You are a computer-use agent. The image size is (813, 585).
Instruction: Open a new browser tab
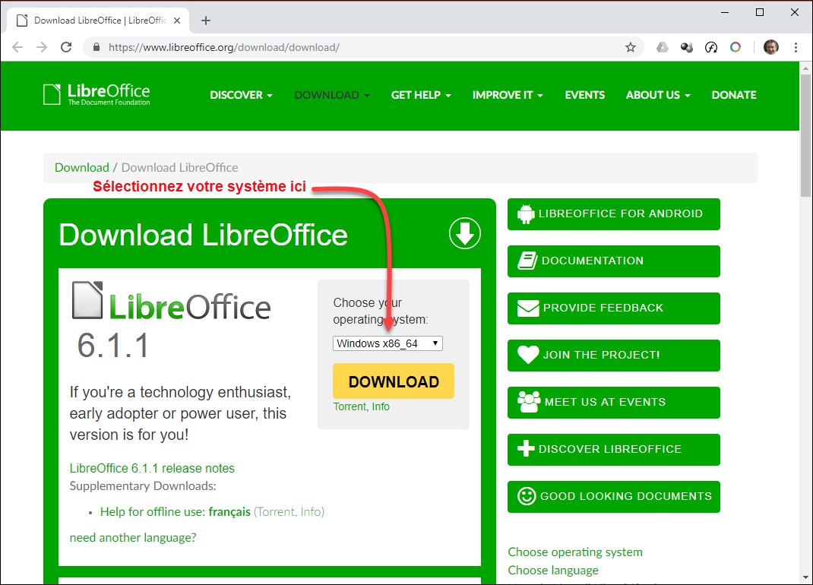tap(206, 21)
